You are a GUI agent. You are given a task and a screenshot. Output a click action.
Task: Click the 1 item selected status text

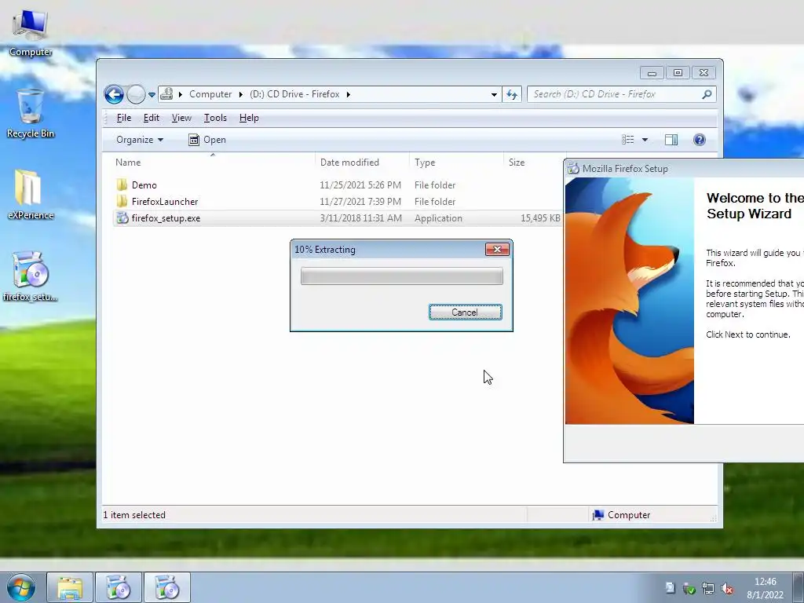pyautogui.click(x=134, y=515)
